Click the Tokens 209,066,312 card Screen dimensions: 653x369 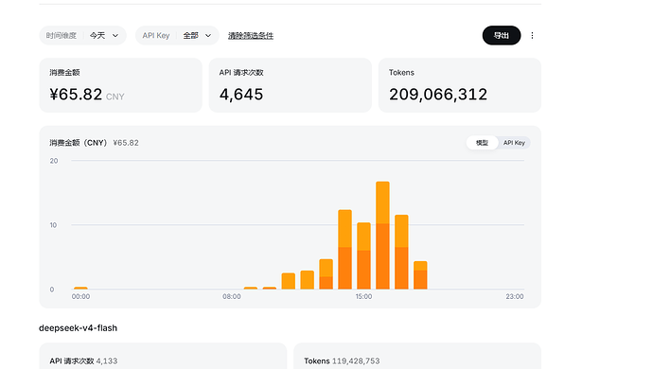click(x=460, y=85)
